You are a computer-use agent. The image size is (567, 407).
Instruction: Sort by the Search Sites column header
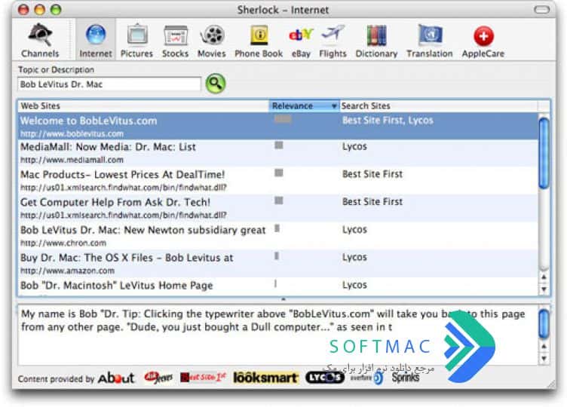pyautogui.click(x=438, y=106)
